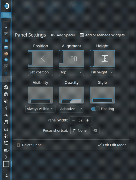Viewport: 136px width, 180px height.
Task: Click Delete Panel
Action: pos(30,145)
